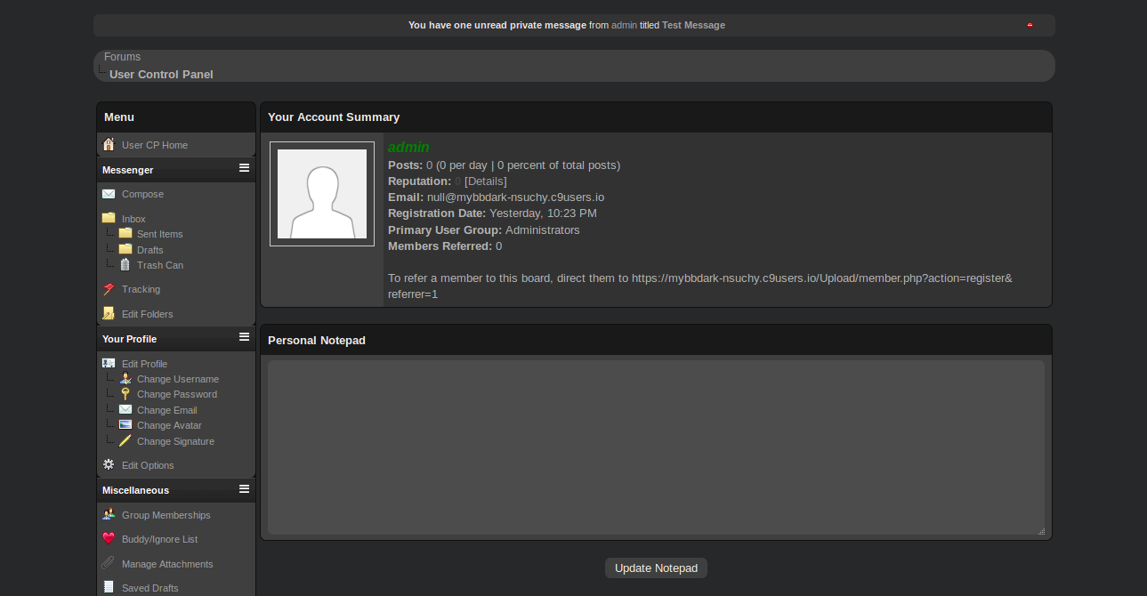This screenshot has height=596, width=1147.
Task: Click the Change Avatar picture icon
Action: (125, 424)
